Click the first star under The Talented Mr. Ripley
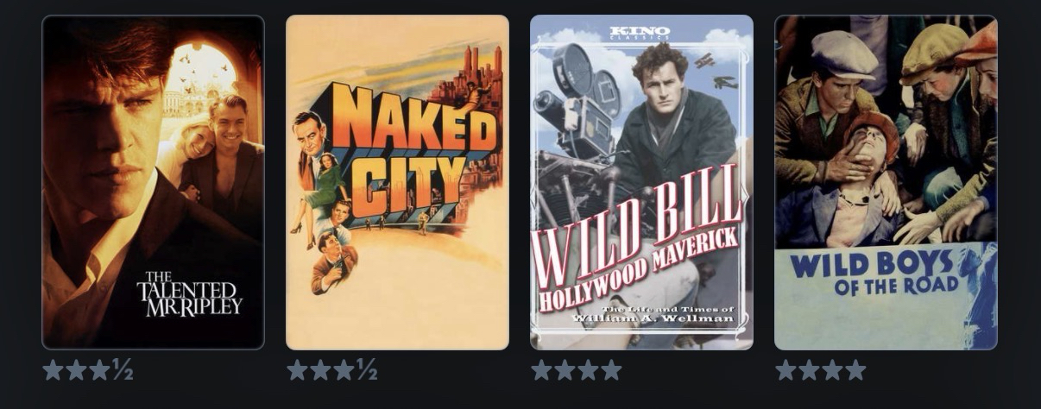 54,370
